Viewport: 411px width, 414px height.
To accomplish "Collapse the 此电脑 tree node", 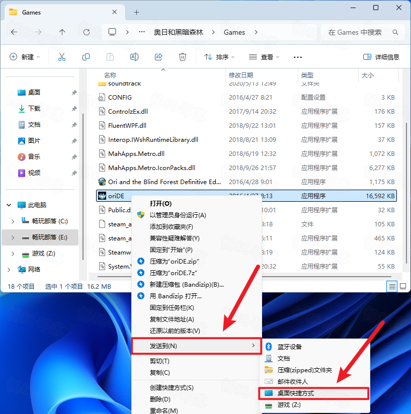I will 9,205.
